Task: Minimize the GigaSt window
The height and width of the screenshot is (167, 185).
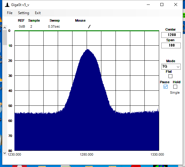Action: coord(148,5)
